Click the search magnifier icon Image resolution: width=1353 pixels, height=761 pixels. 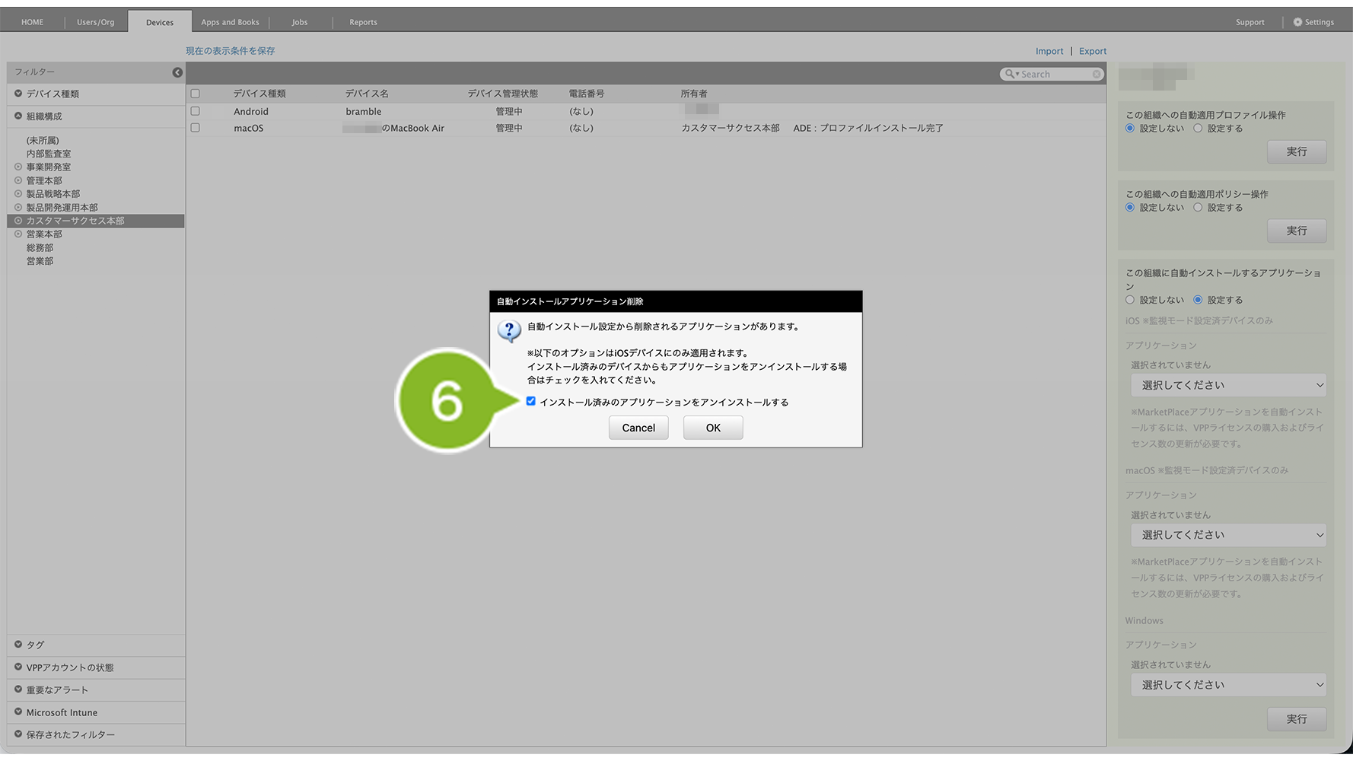point(1010,74)
